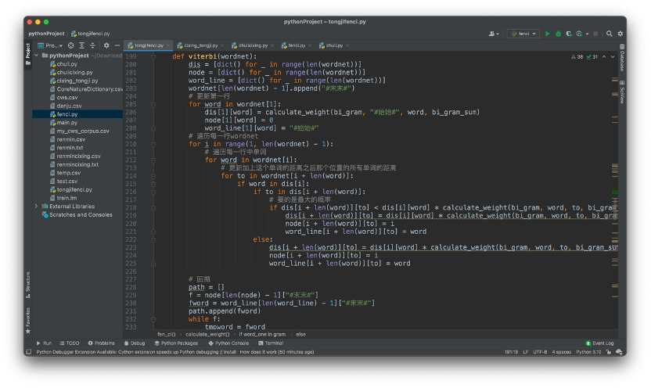Toggle the Database tool window side tab
The width and height of the screenshot is (651, 388).
coord(622,58)
